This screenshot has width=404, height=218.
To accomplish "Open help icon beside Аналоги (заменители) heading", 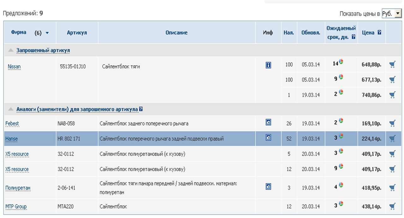I will (141, 109).
